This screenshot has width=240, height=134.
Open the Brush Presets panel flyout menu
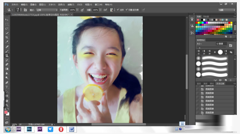click(235, 40)
